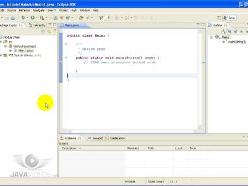The width and height of the screenshot is (248, 186).
Task: Open the Debug dropdown arrow
Action: [27, 18]
